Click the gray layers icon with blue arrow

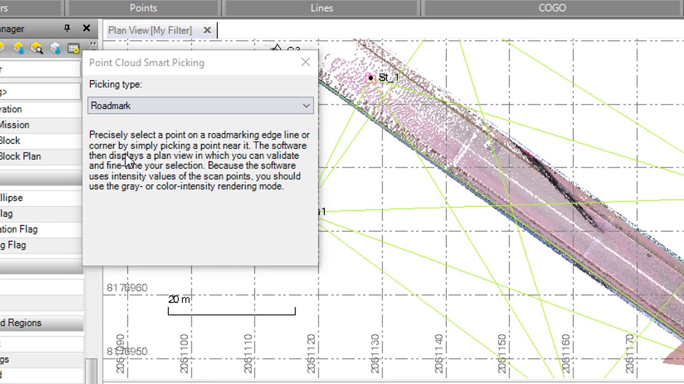55,49
